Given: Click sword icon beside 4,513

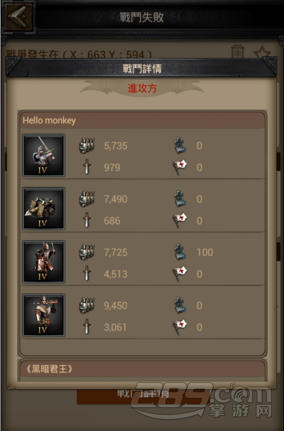Looking at the screenshot, I should [87, 273].
